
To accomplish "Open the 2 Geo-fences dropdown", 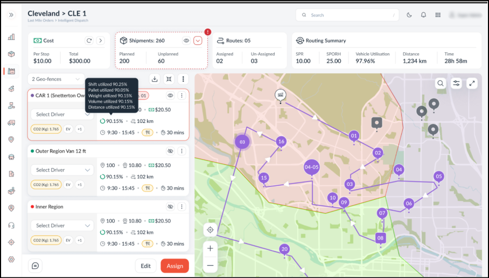I will (x=56, y=79).
